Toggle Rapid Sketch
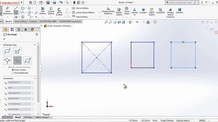Viewport: 218px width, 122px height. (152, 12)
